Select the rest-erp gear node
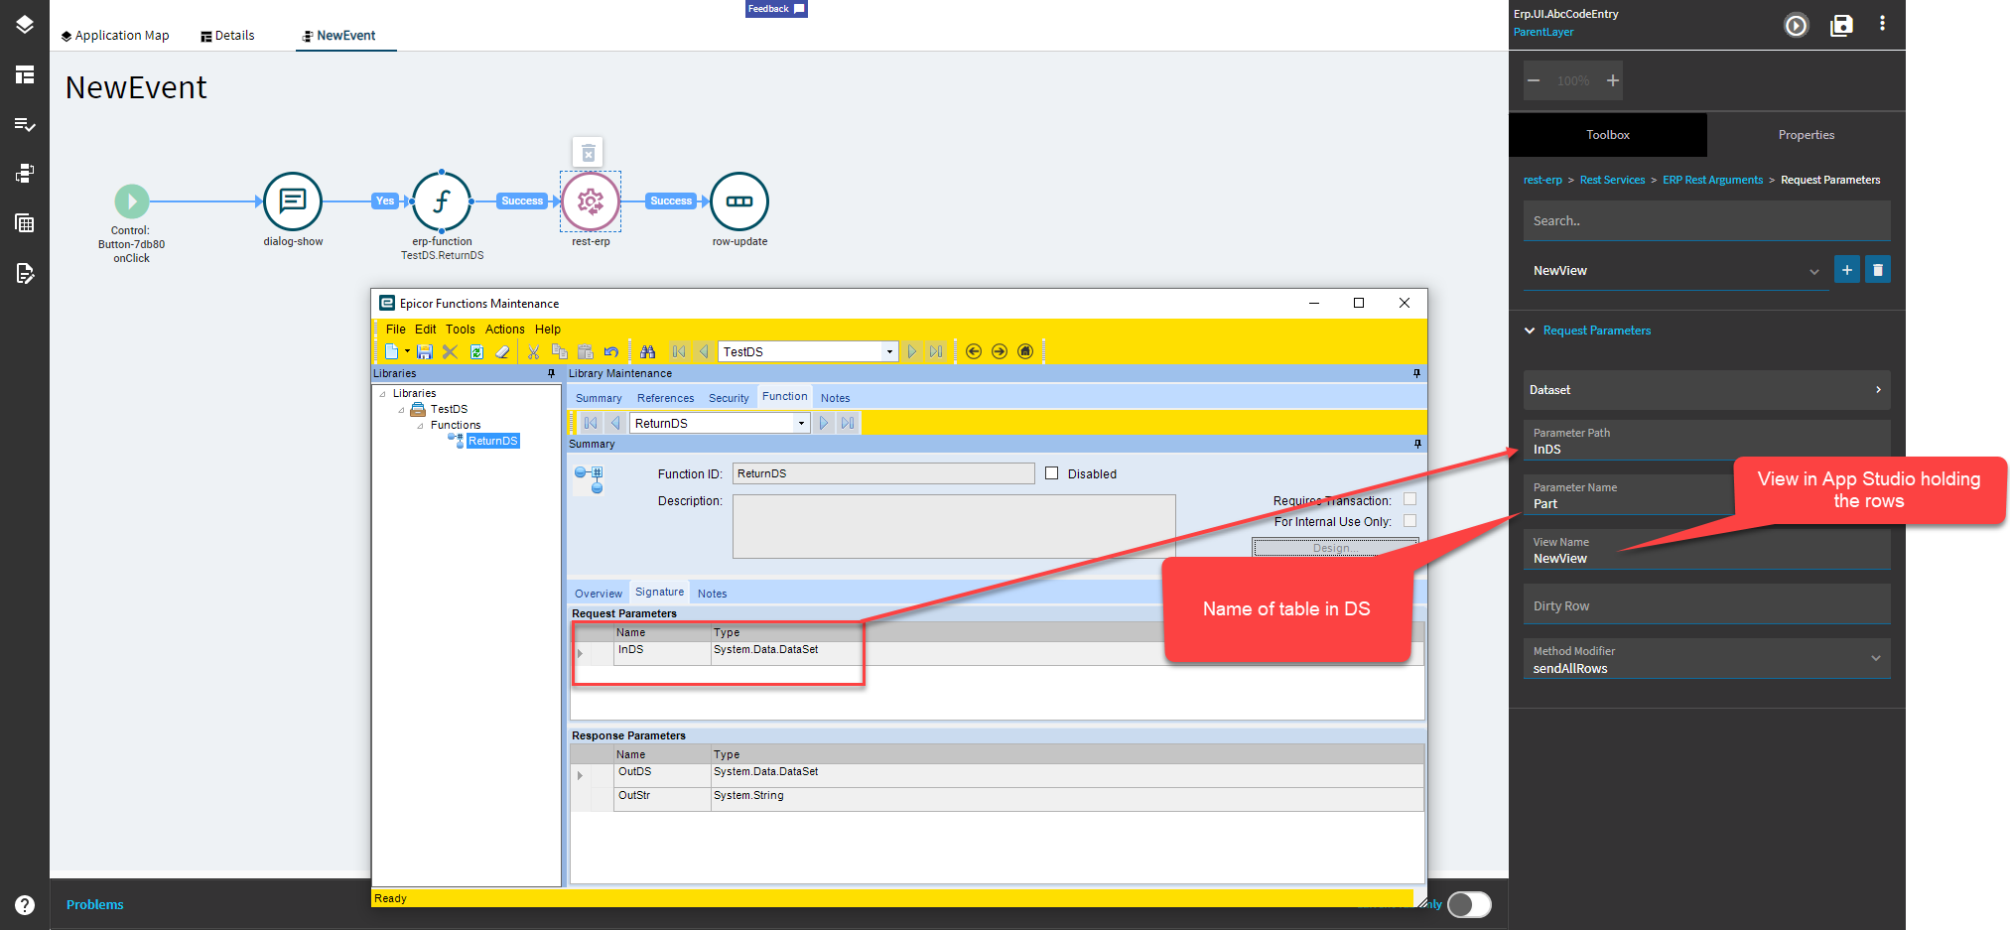Screen dimensions: 2010x930 tap(591, 201)
